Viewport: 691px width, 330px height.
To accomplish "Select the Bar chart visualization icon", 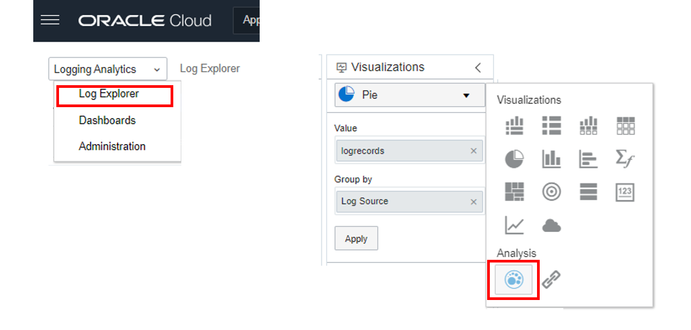I will [x=552, y=159].
